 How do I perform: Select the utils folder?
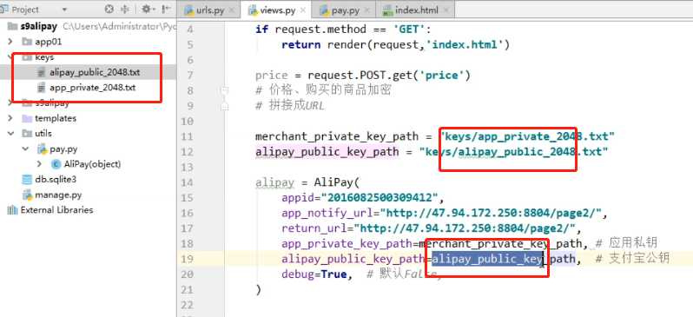tap(43, 134)
